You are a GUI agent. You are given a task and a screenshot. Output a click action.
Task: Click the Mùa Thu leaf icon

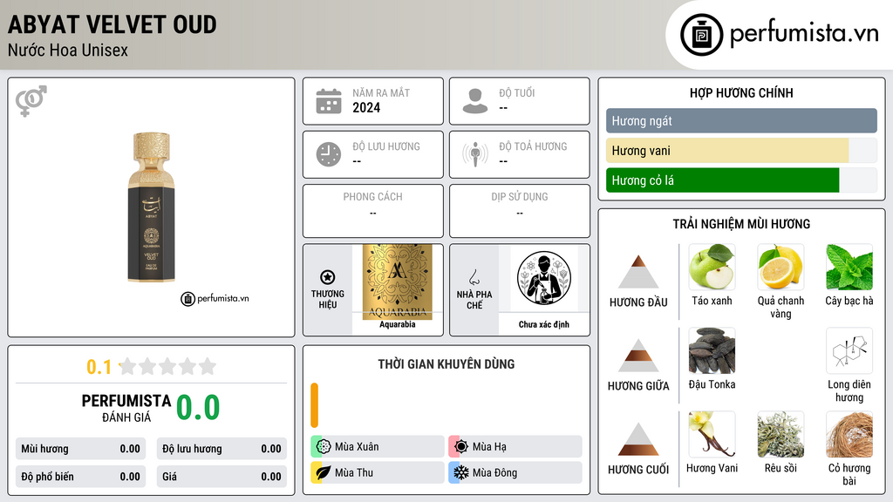coord(324,472)
